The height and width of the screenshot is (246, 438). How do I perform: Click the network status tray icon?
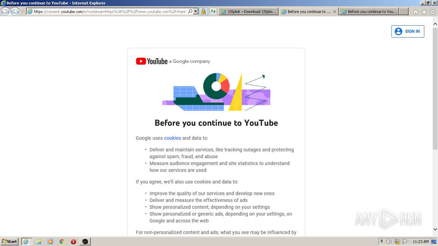(x=397, y=242)
